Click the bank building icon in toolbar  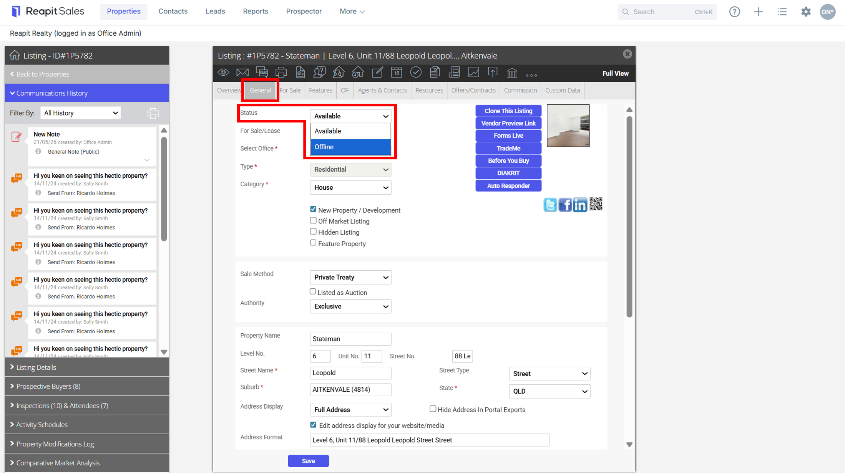click(512, 73)
